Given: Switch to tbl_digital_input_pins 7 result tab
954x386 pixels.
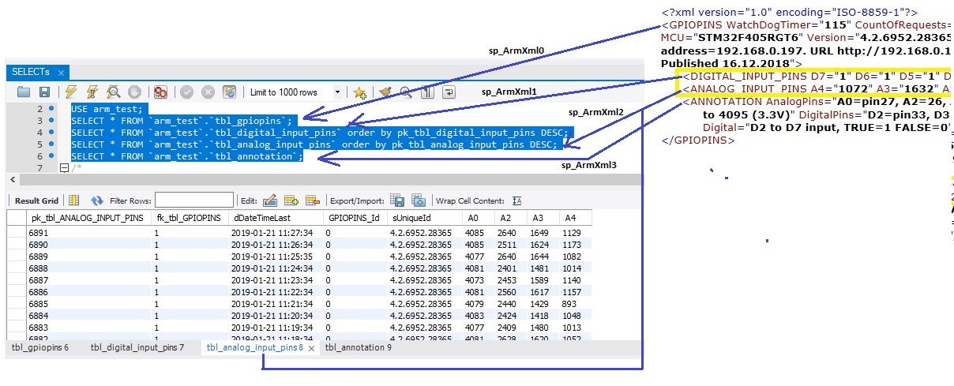Looking at the screenshot, I should (x=137, y=347).
